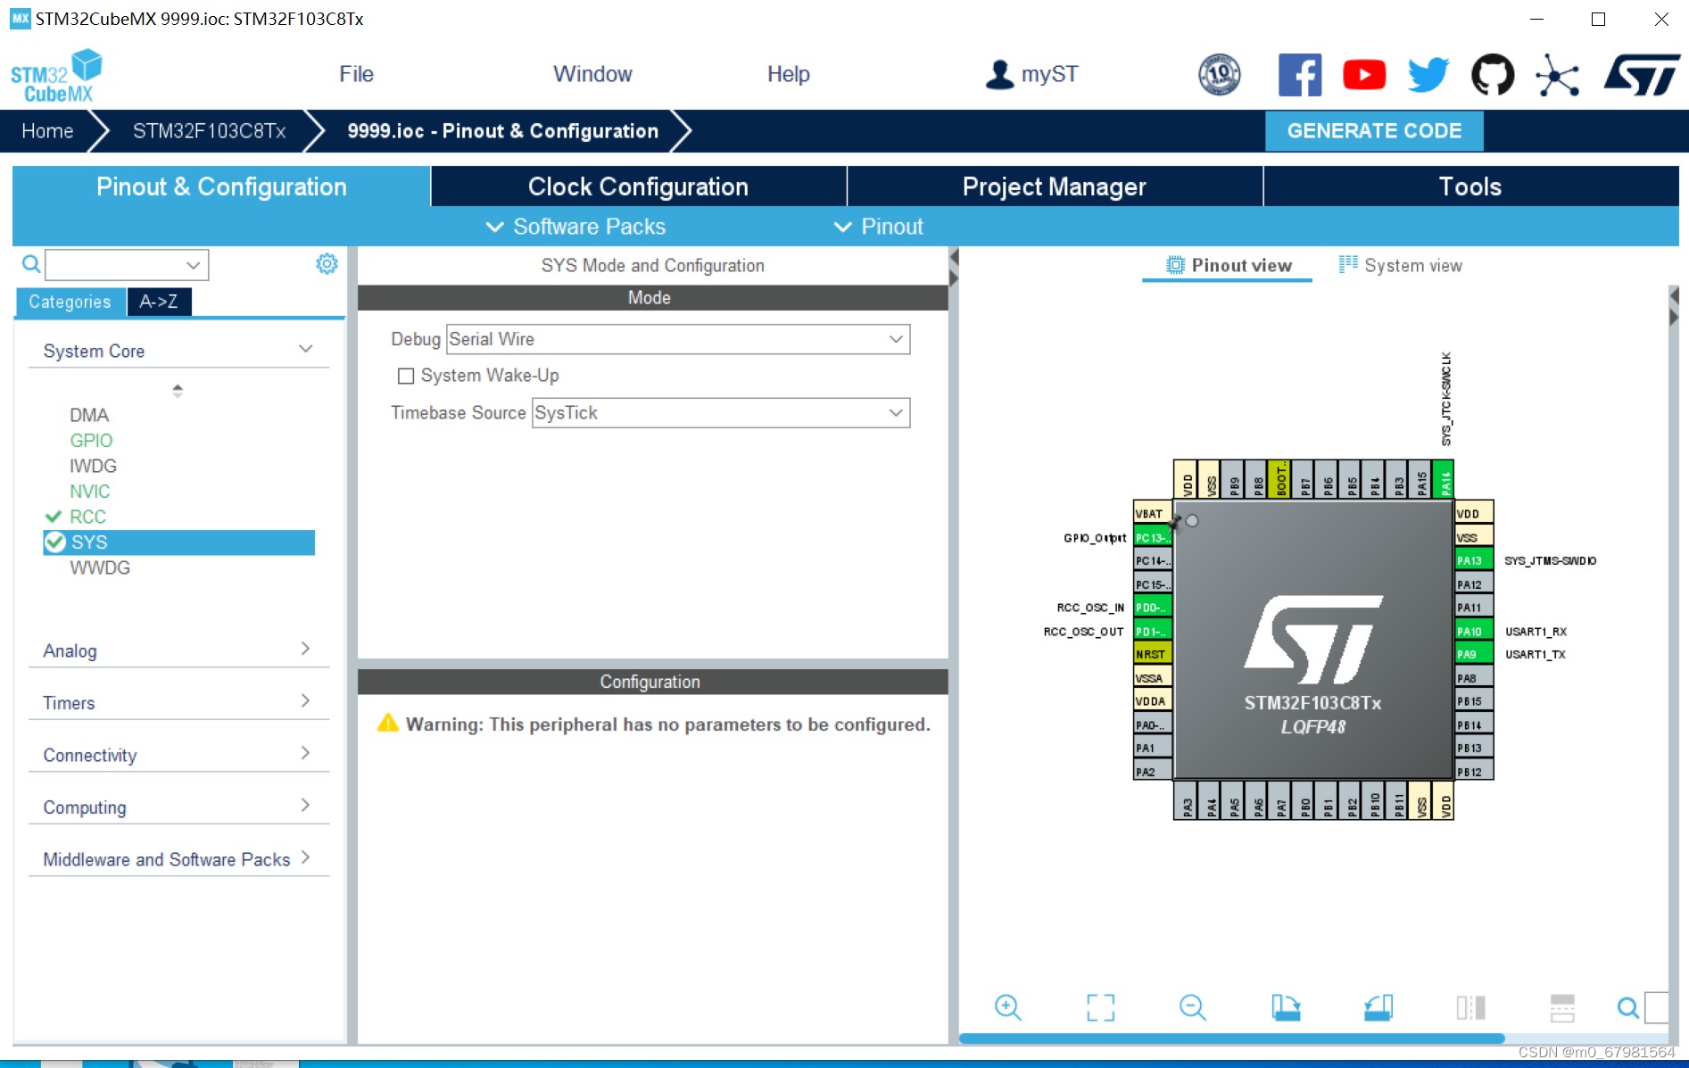Select the PA10 USART1_RX pin
The image size is (1689, 1068).
click(x=1473, y=631)
